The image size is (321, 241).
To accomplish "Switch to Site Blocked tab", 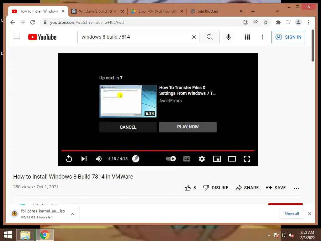I will point(208,11).
